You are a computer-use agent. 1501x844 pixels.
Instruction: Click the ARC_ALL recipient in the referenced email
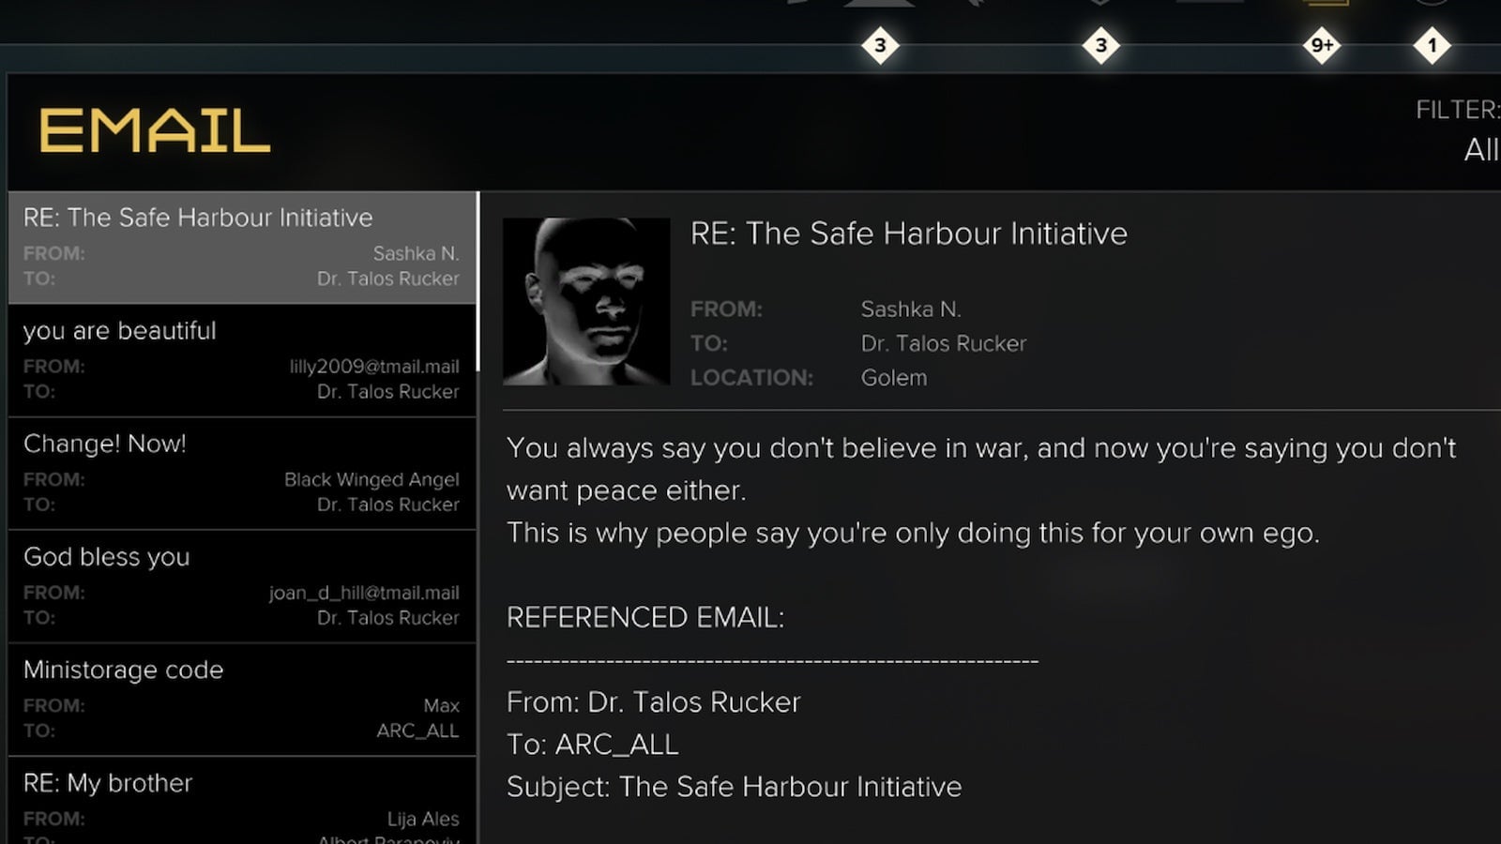click(616, 745)
